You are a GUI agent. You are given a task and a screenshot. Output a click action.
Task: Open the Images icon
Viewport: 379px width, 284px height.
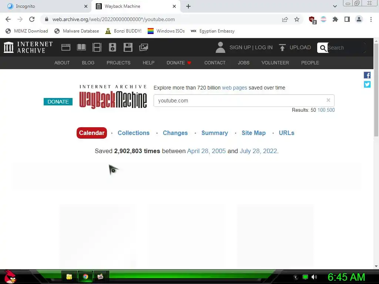pos(144,47)
